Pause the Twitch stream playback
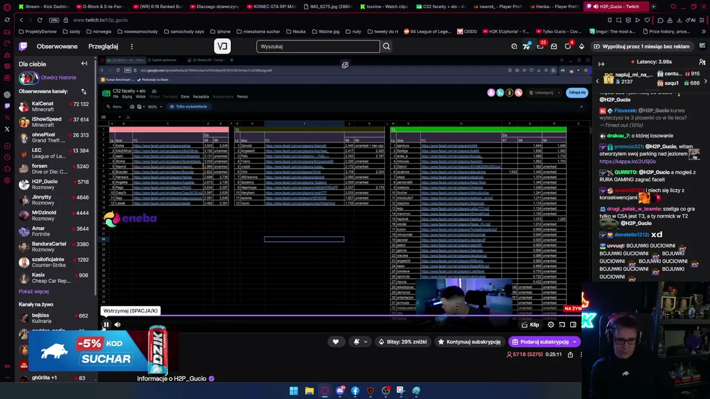The width and height of the screenshot is (710, 399). [x=106, y=325]
